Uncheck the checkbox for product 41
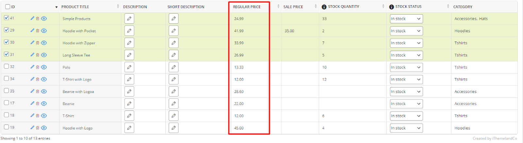The image size is (523, 143). click(7, 18)
